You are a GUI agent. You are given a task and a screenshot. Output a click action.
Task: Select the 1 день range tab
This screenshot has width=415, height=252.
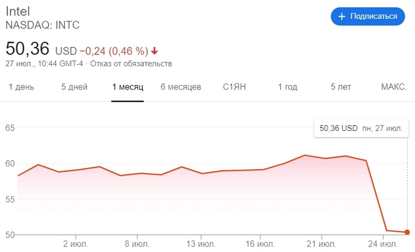pyautogui.click(x=22, y=87)
